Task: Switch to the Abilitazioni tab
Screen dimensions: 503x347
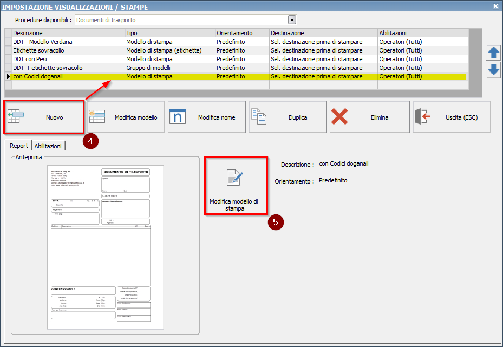Action: [49, 146]
